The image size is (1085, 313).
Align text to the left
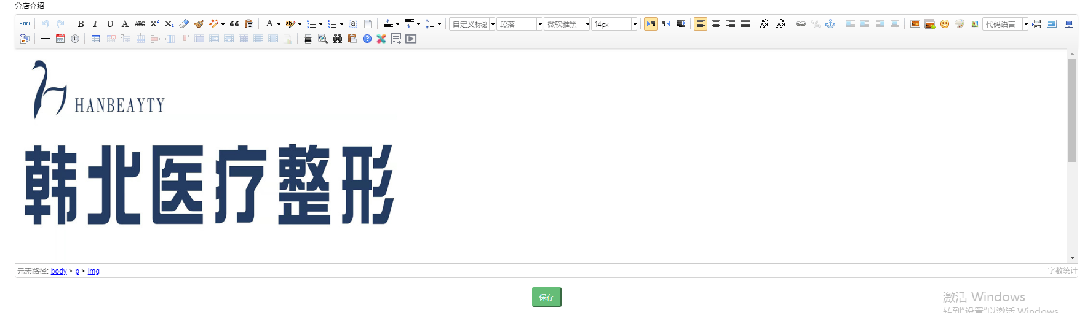701,24
